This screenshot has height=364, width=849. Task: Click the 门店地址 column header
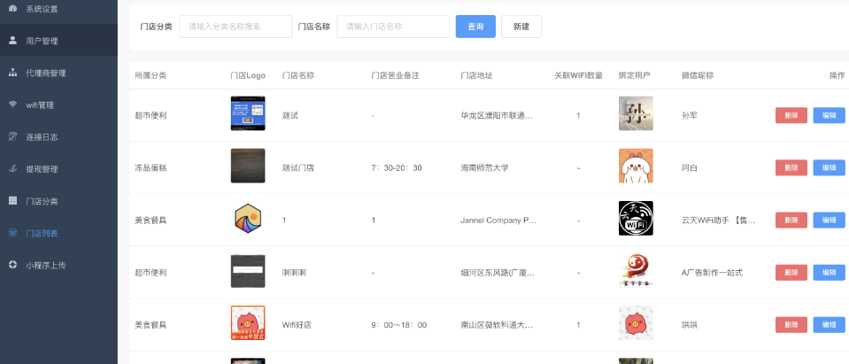(476, 75)
